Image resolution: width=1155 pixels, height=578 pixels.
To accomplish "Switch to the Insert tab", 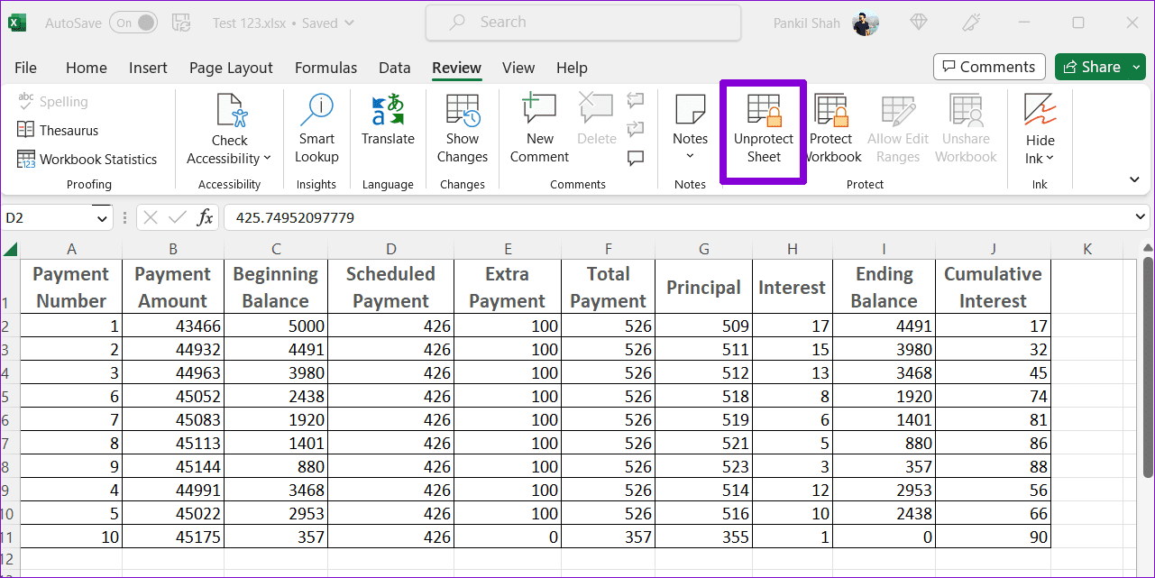I will pyautogui.click(x=148, y=68).
